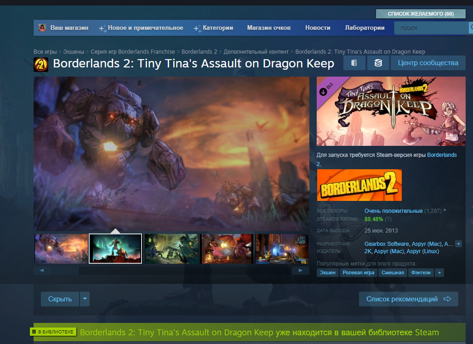
Task: Select the Экшен tag
Action: [x=328, y=272]
